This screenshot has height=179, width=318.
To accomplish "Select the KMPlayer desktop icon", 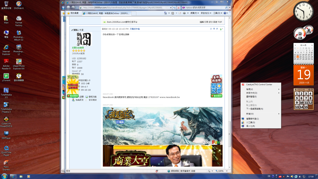I will 6,135.
